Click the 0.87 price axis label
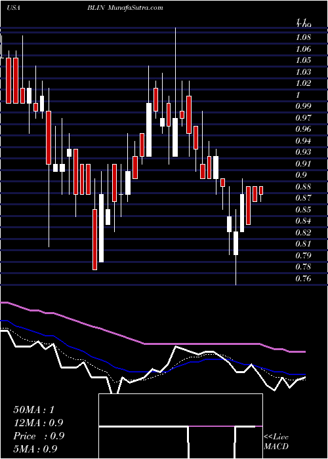 (303, 198)
